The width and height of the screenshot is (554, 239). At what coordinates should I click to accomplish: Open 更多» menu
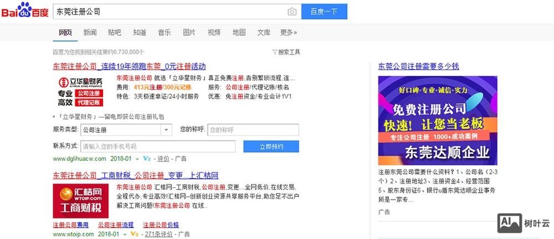coord(288,33)
